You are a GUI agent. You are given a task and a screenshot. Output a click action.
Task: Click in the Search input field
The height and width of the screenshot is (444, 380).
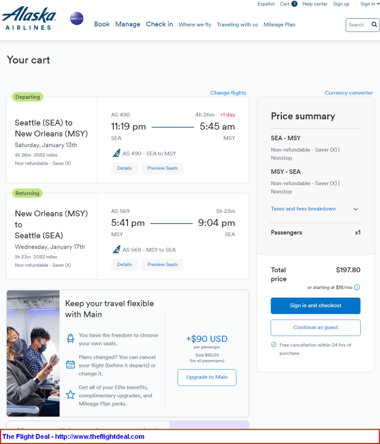pyautogui.click(x=358, y=25)
